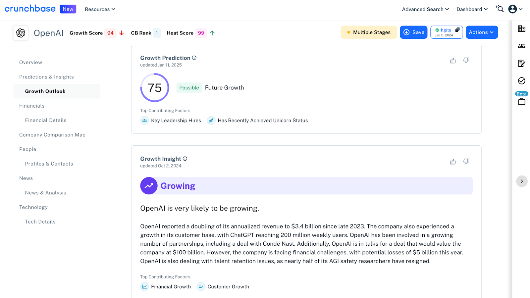This screenshot has width=530, height=298.
Task: Click the 'updated Jan 11, 2025' text
Action: click(x=161, y=65)
